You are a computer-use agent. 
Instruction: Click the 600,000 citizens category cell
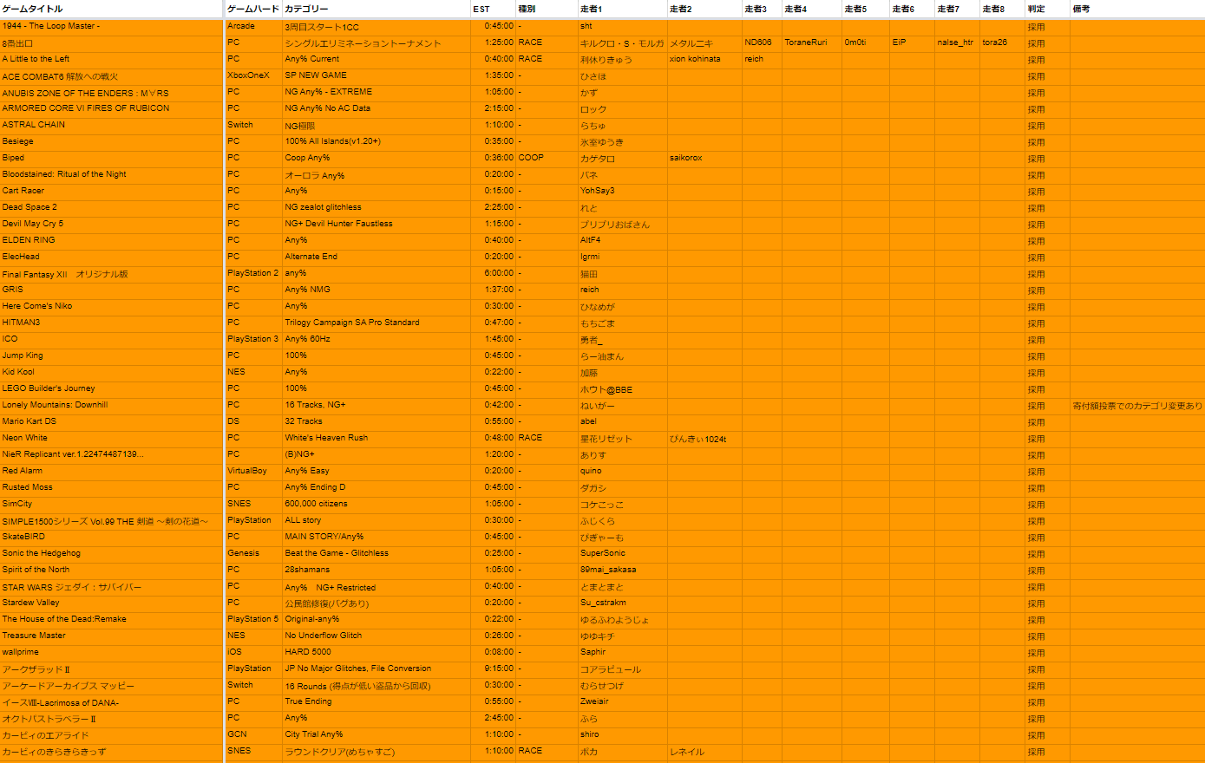tap(377, 505)
